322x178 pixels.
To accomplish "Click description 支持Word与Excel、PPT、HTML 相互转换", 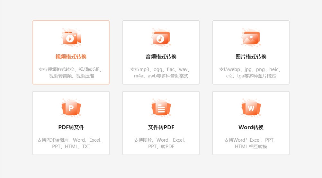I will point(250,143).
